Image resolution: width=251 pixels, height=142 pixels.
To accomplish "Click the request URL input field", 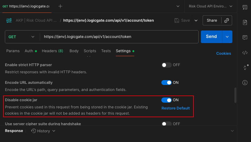I will point(119,37).
